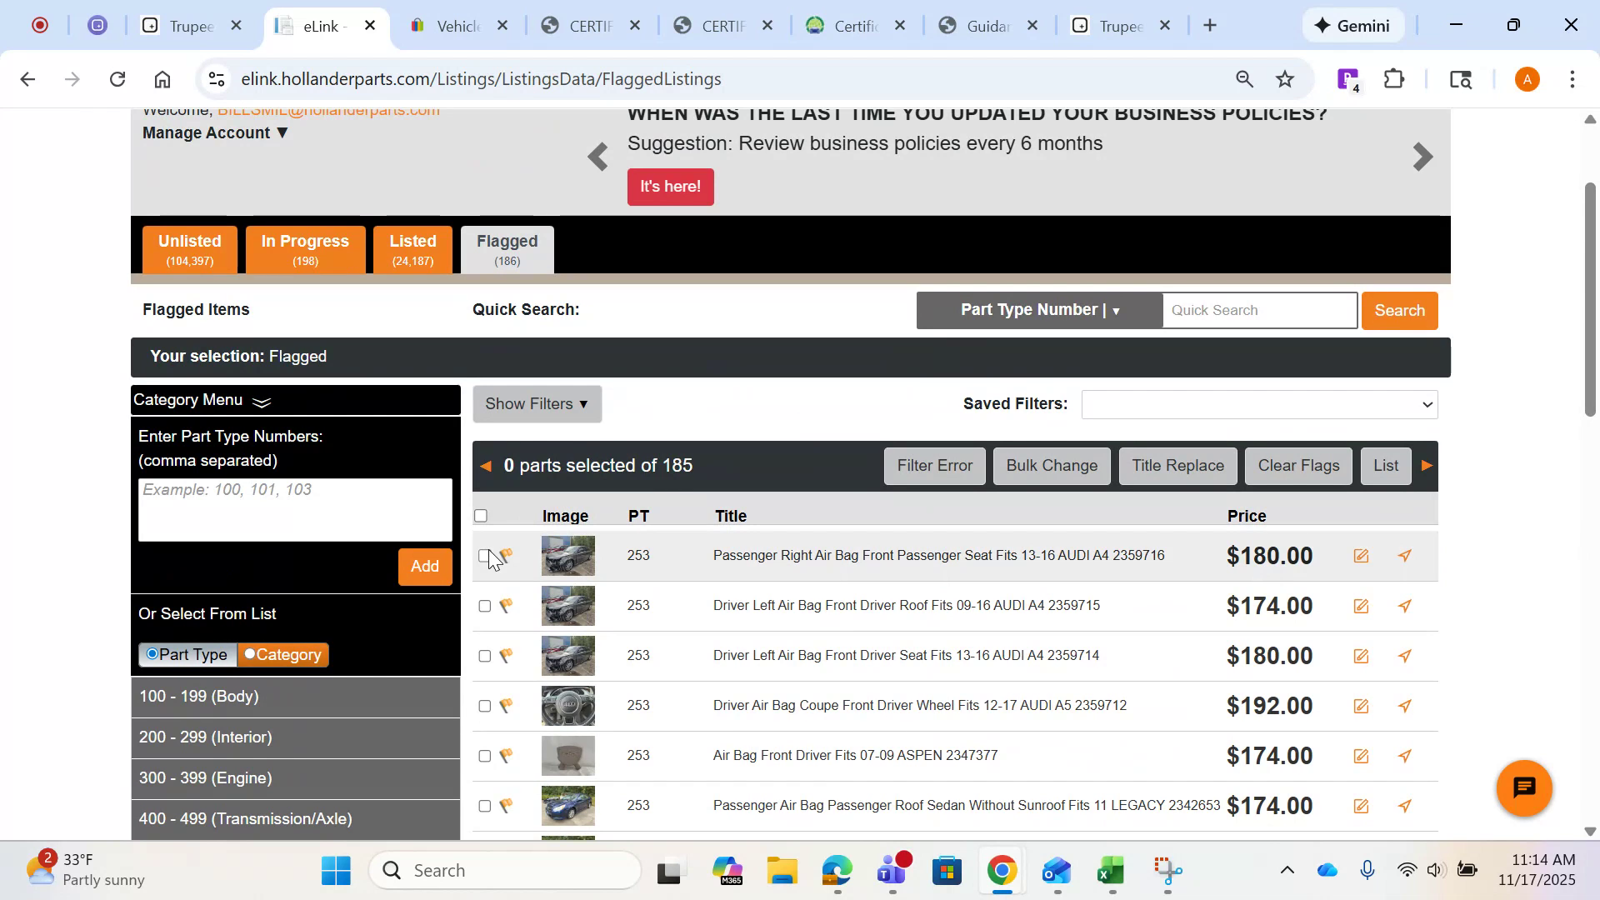Click the Clear Flags button
The width and height of the screenshot is (1600, 900).
(1297, 466)
